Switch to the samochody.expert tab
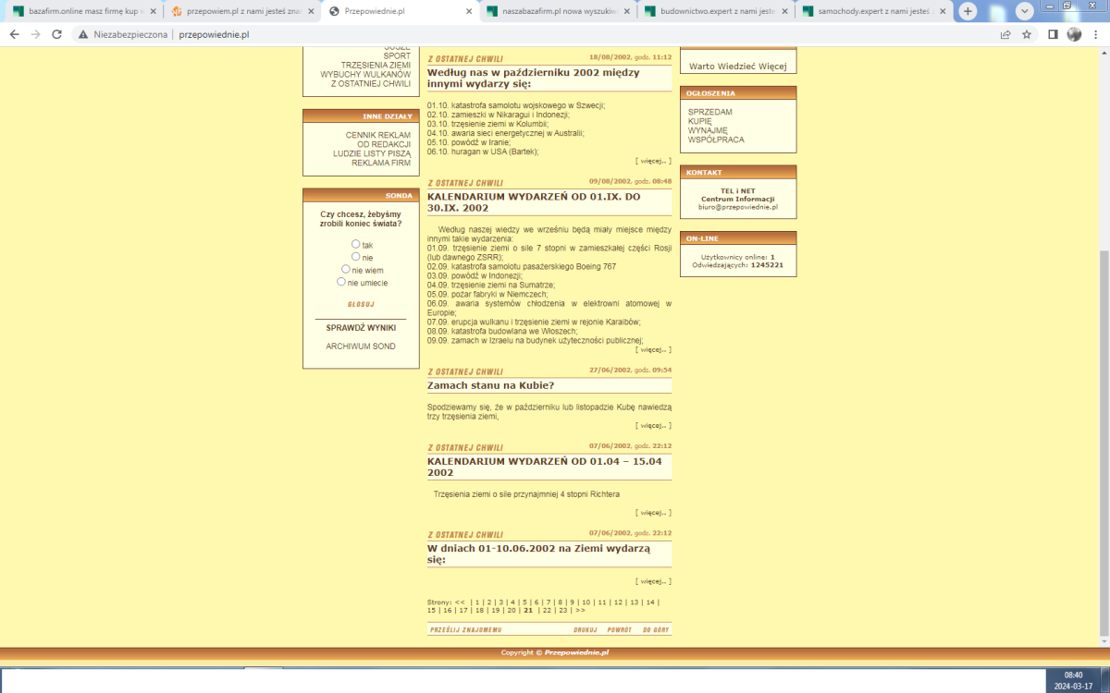Screen dimensions: 1110x693 point(869,12)
